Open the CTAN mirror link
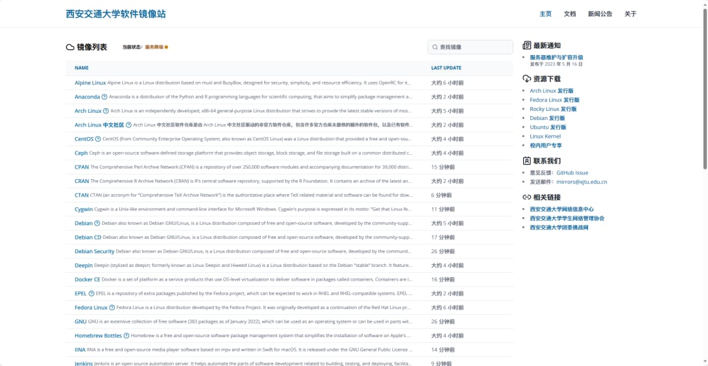The height and width of the screenshot is (366, 708). [x=82, y=195]
